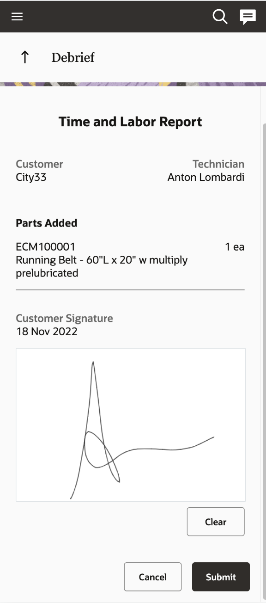Submit the Time and Labor Report
Image resolution: width=266 pixels, height=603 pixels.
click(221, 577)
